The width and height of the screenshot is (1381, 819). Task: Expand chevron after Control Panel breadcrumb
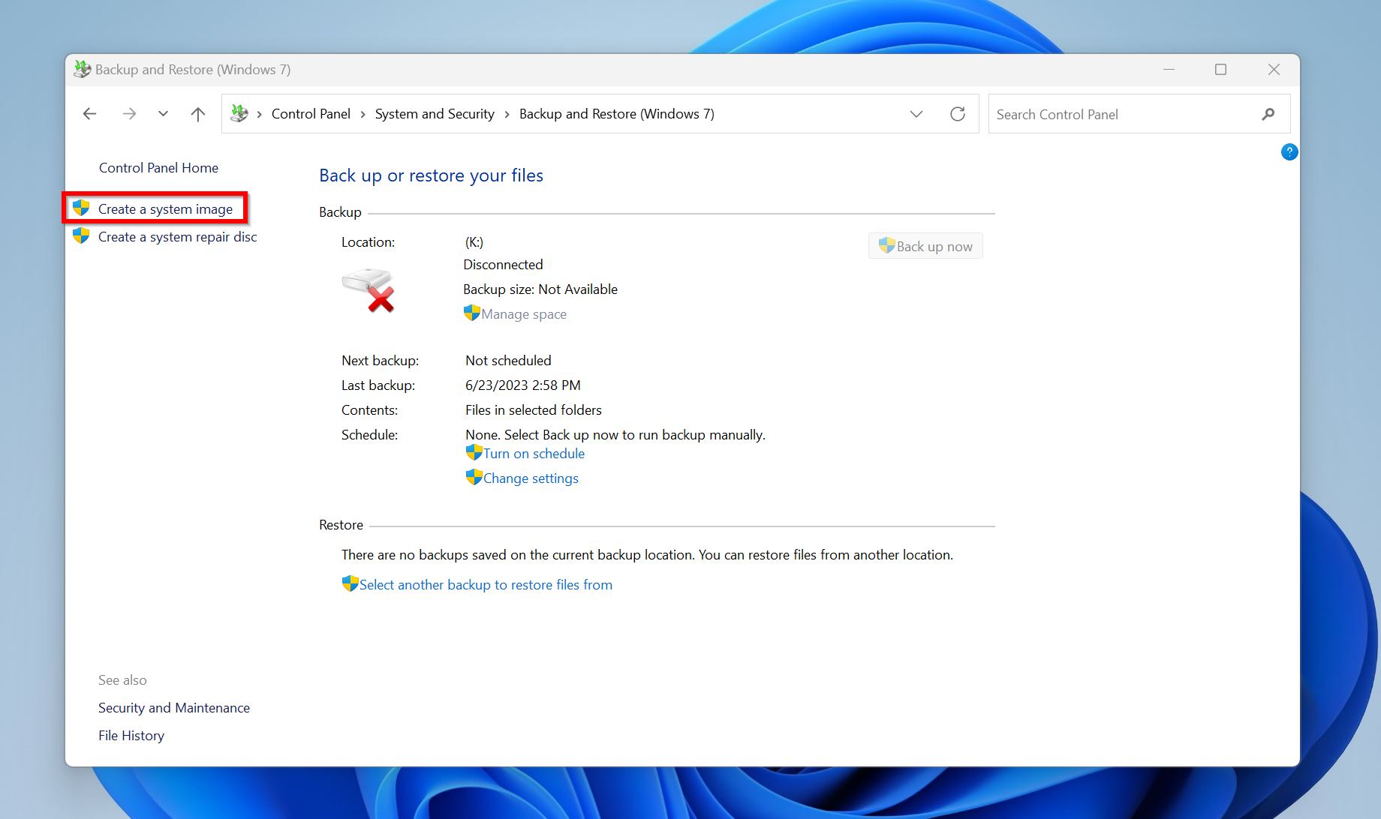coord(363,114)
